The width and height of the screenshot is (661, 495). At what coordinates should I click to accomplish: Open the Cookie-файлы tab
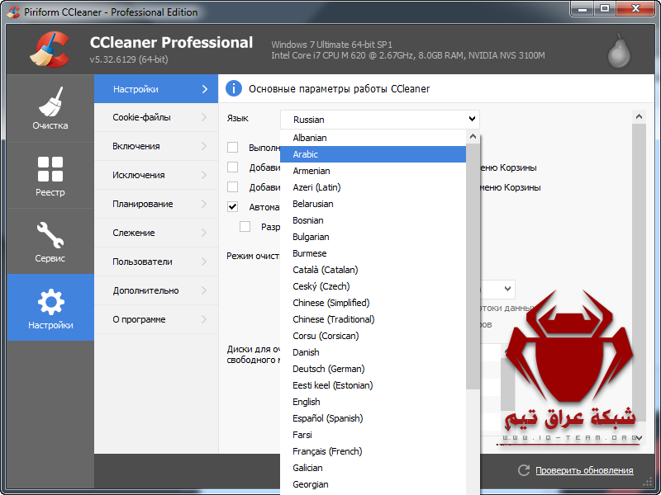point(156,117)
